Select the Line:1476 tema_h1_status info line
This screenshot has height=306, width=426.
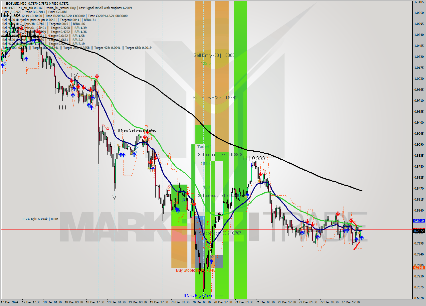(x=67, y=7)
